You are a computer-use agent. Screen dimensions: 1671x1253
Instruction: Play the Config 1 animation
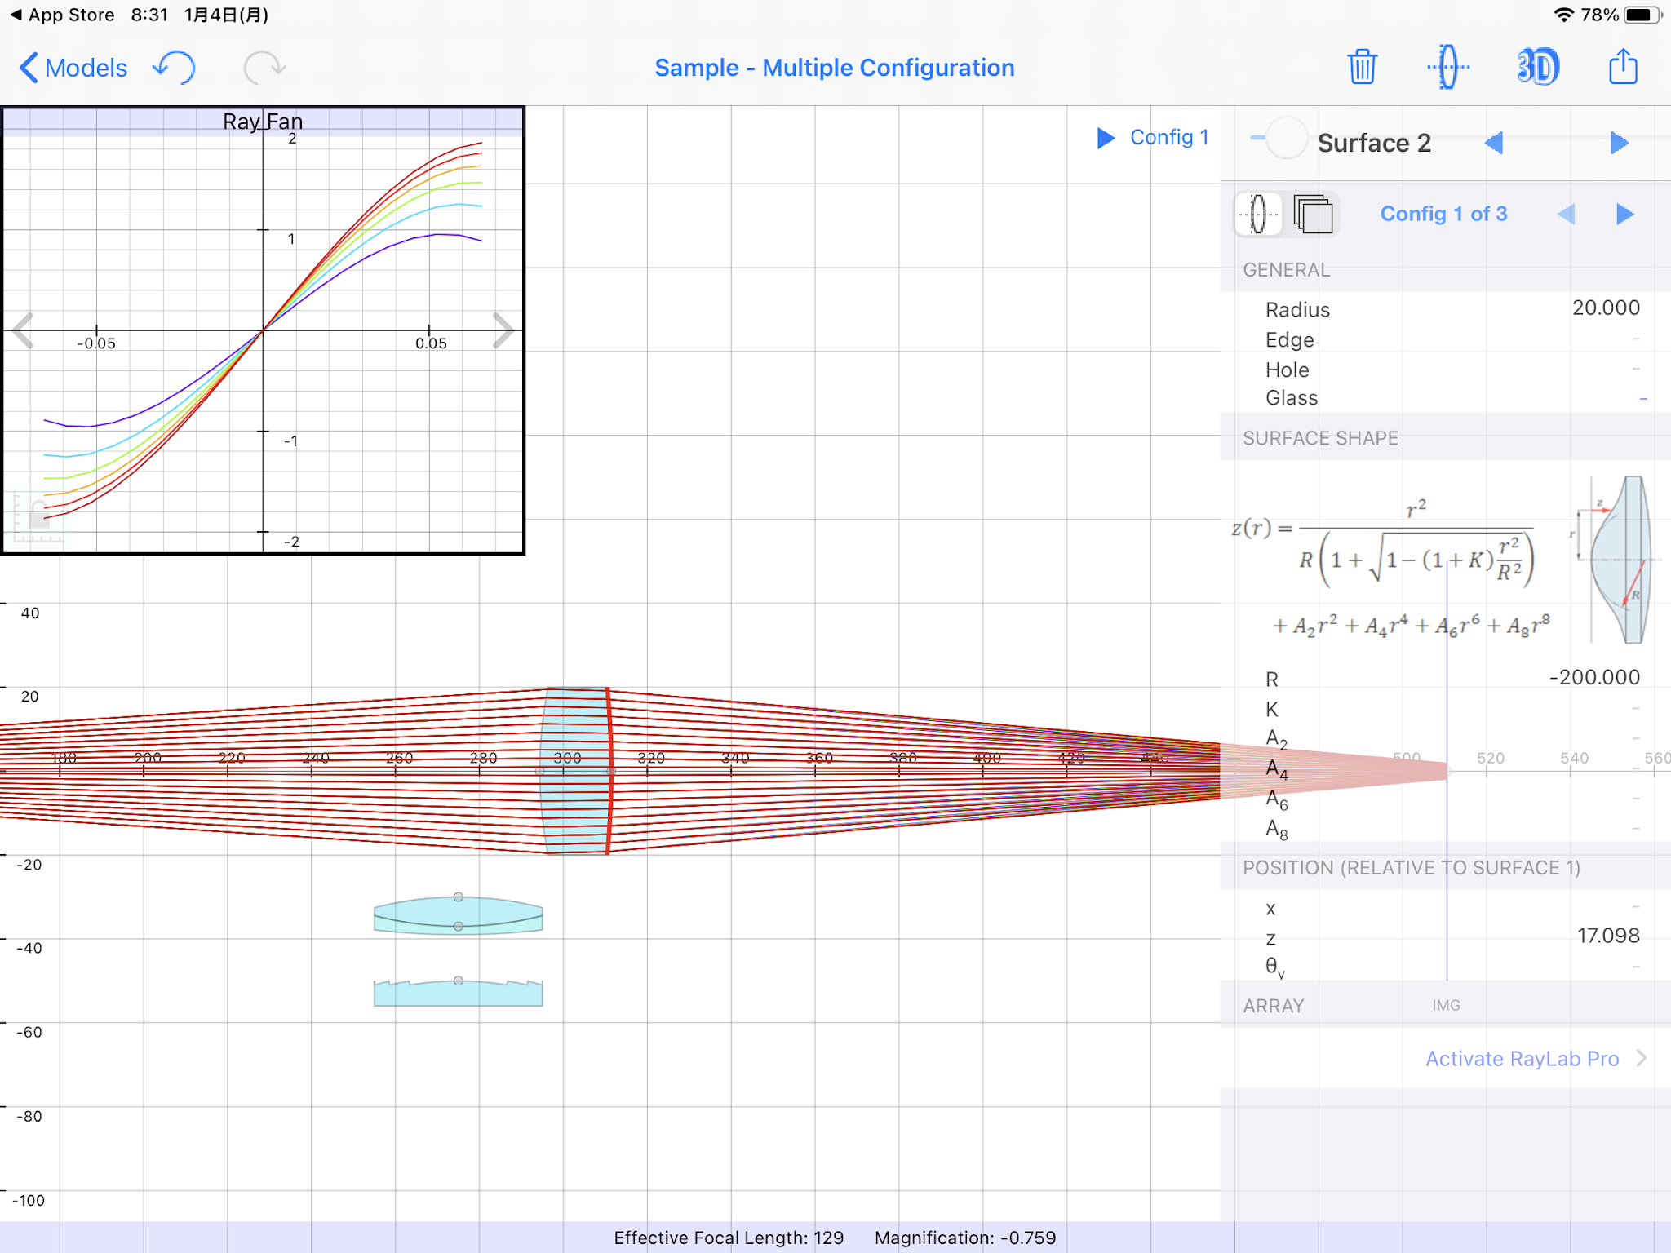[1106, 138]
